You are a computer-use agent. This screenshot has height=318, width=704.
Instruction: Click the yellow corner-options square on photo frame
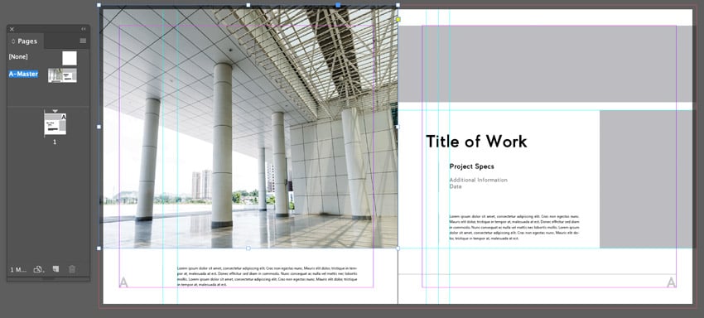click(398, 19)
